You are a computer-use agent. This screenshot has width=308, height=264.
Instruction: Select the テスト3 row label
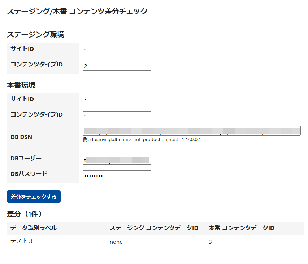[22, 241]
